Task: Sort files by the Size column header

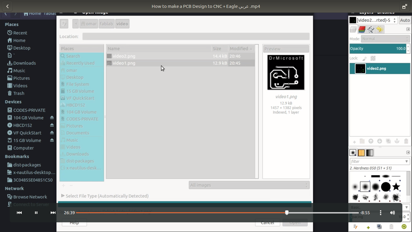Action: (x=220, y=48)
